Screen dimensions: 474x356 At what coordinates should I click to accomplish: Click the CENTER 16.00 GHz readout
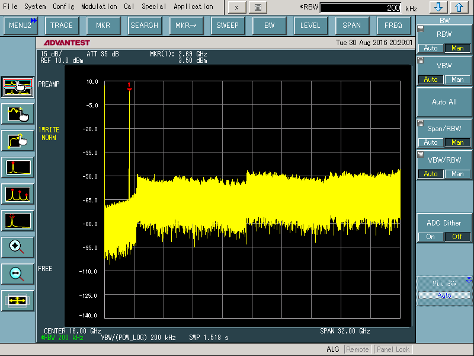click(72, 331)
